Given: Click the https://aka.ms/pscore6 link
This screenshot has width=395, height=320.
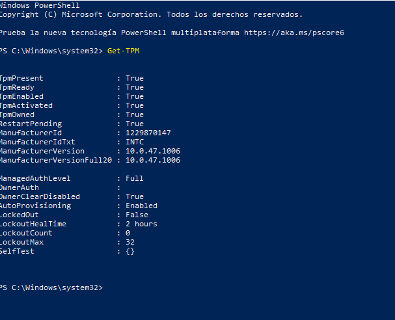Looking at the screenshot, I should (x=294, y=33).
